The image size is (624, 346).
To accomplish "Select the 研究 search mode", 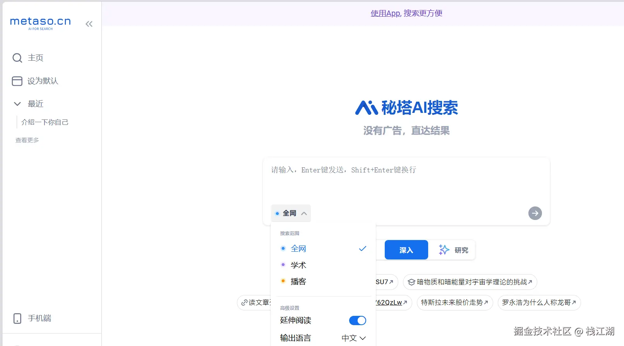I will (x=453, y=250).
